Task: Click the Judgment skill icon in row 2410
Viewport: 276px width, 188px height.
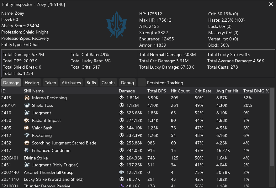Action: coord(27,113)
